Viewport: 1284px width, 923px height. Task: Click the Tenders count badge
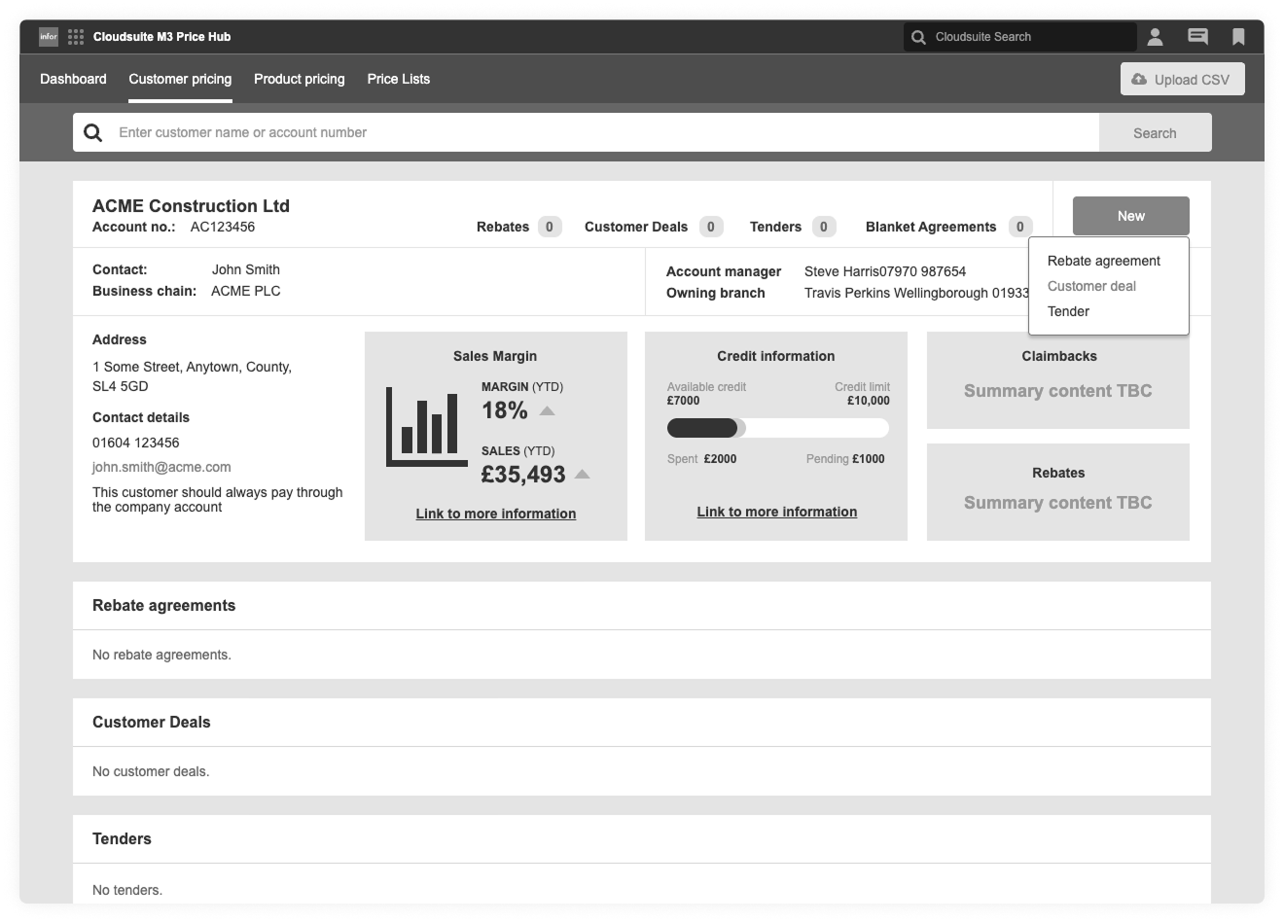824,227
